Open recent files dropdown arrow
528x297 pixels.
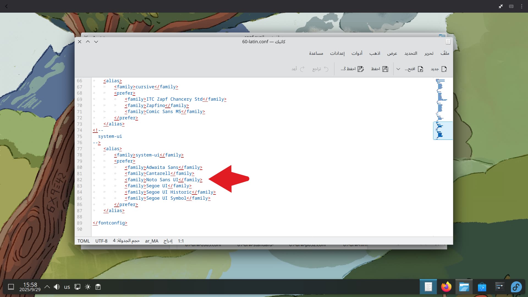pyautogui.click(x=398, y=69)
